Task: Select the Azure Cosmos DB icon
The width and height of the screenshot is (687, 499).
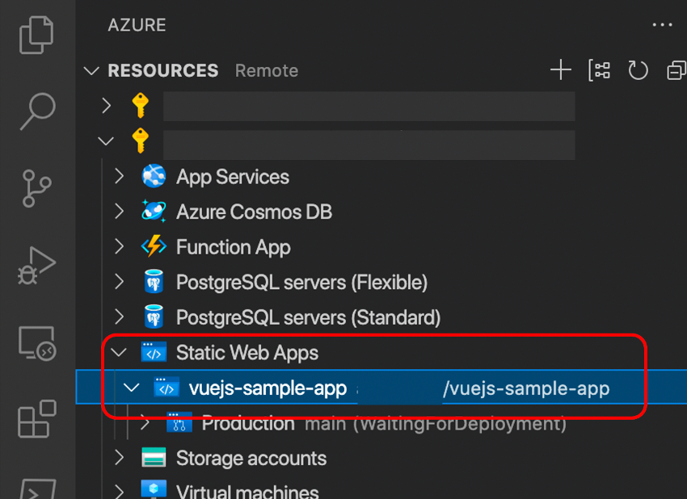Action: 155,212
